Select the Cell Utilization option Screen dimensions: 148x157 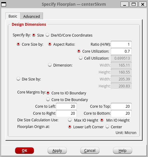(81, 58)
